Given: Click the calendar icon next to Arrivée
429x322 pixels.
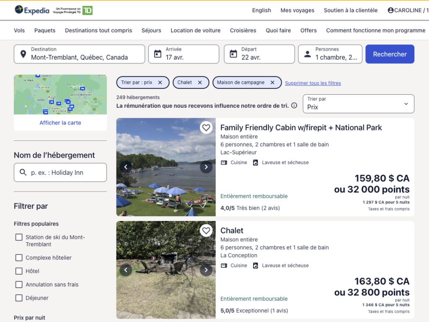Looking at the screenshot, I should point(157,54).
